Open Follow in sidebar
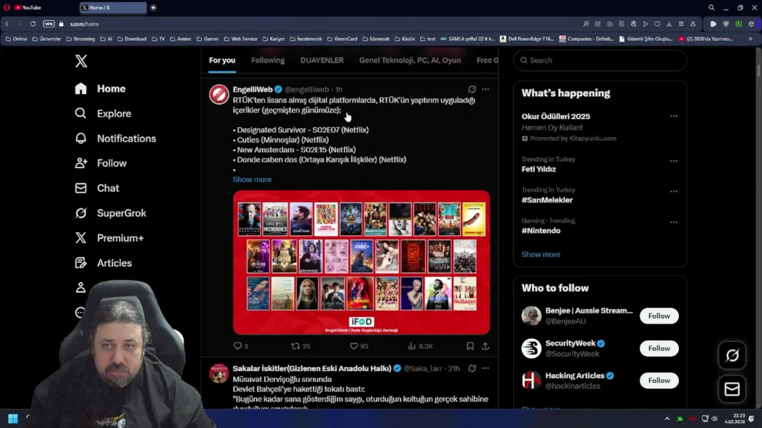Viewport: 762px width, 428px height. (x=101, y=163)
